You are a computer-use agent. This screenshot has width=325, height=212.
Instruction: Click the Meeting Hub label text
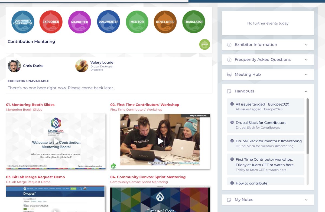248,75
